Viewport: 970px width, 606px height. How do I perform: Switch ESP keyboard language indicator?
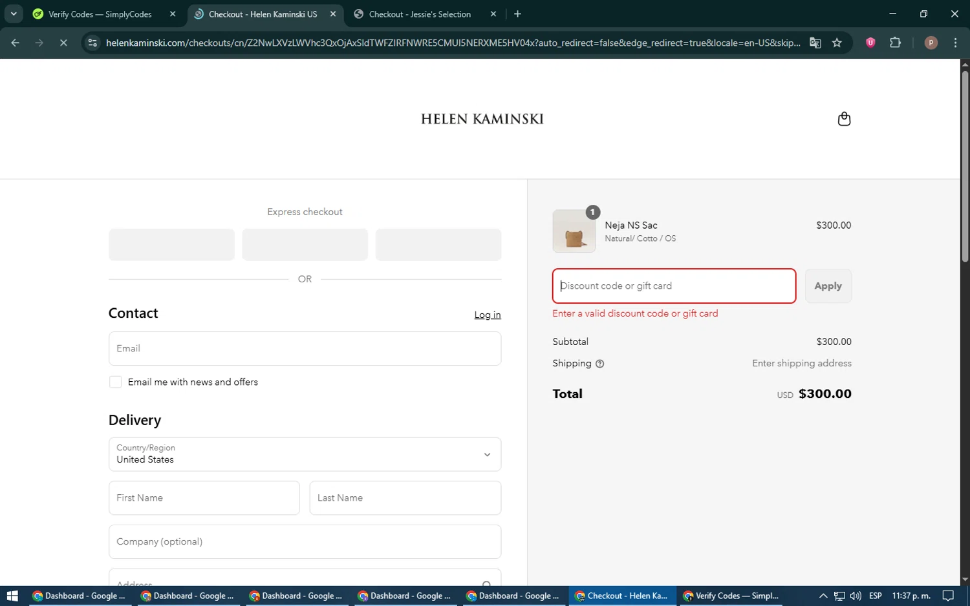[876, 596]
